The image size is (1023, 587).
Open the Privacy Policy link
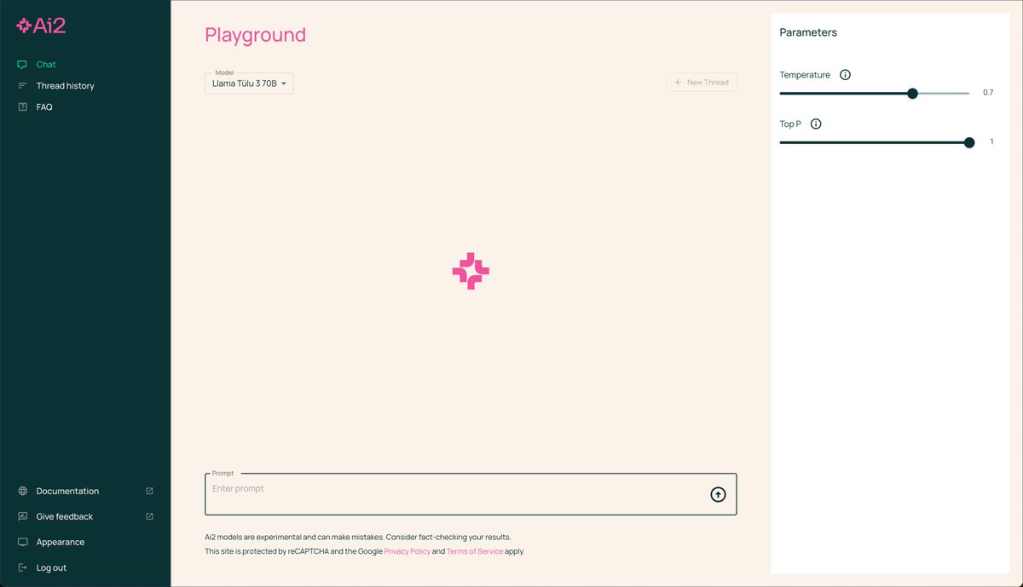pyautogui.click(x=407, y=552)
